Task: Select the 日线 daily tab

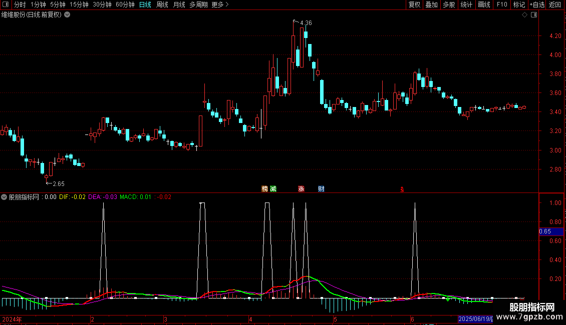Action: 145,4
